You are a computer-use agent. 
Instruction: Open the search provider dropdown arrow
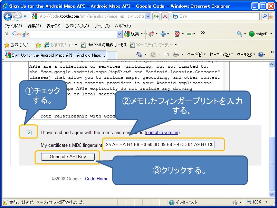tap(271, 17)
